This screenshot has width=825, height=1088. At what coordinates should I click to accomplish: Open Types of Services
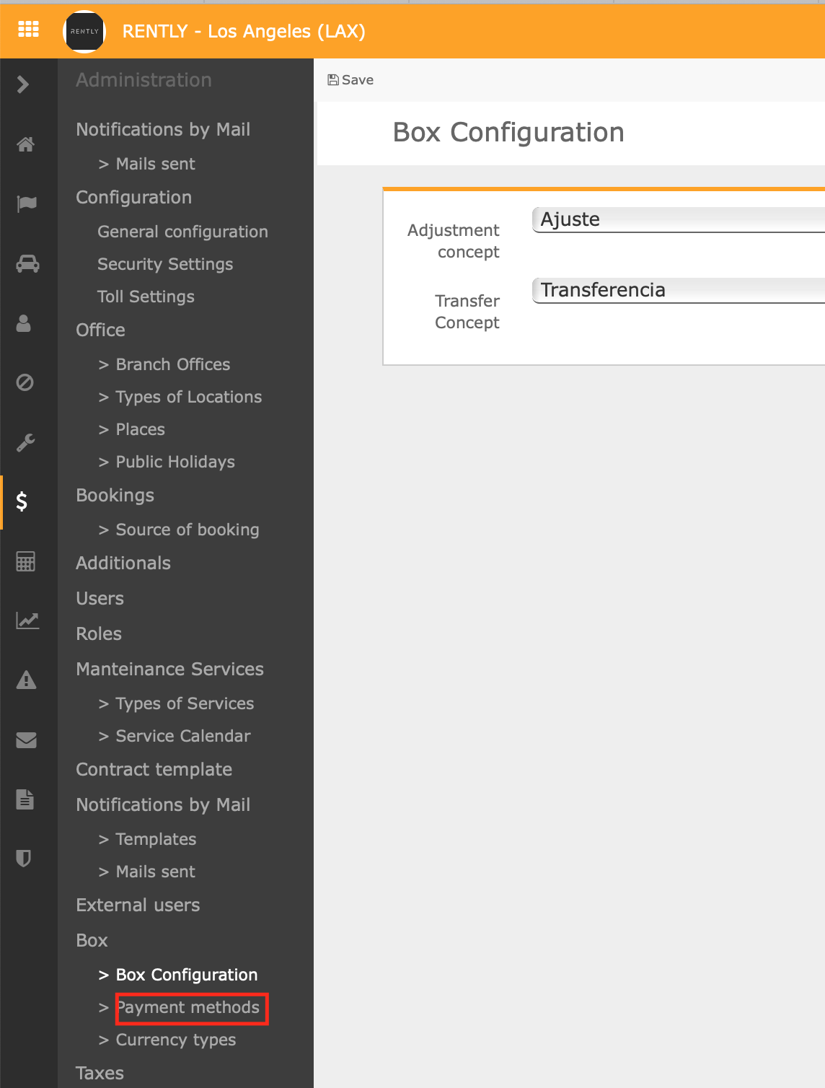coord(185,704)
